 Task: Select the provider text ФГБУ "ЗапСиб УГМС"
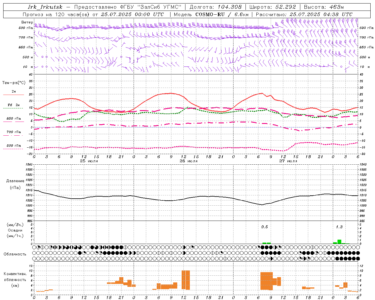(151, 7)
